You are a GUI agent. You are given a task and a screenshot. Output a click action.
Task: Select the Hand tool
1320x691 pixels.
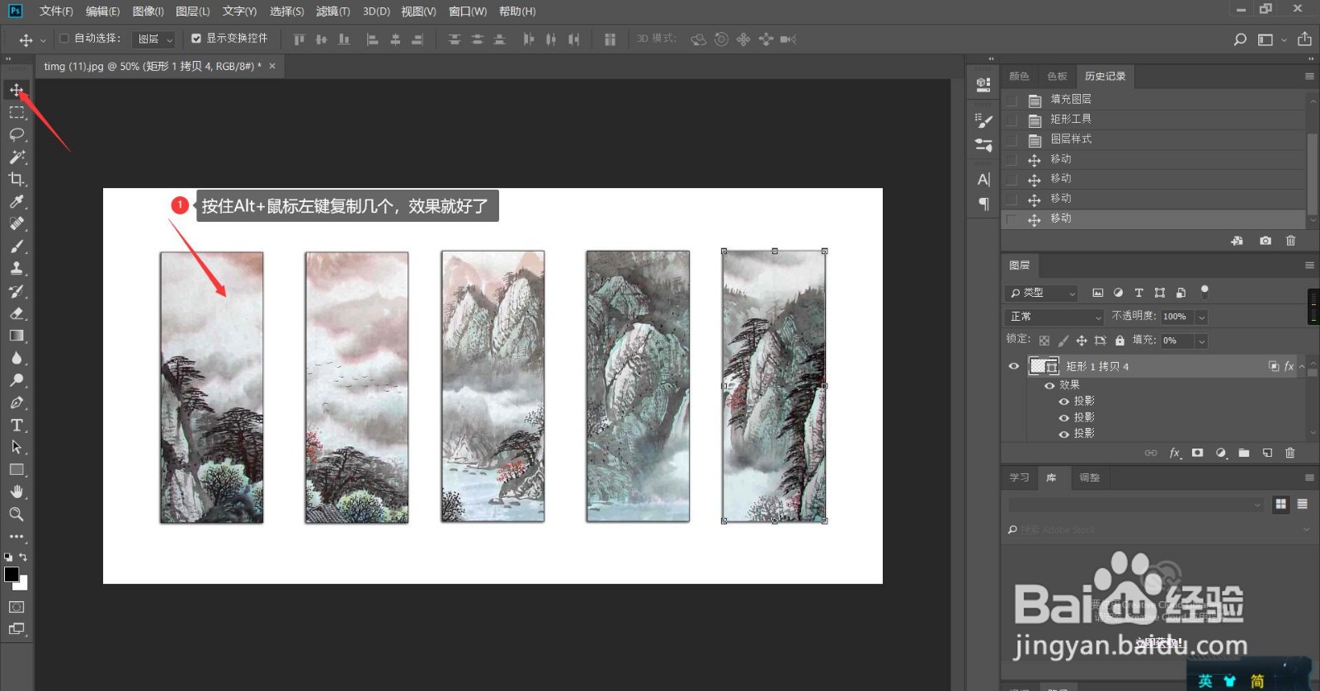pyautogui.click(x=16, y=491)
